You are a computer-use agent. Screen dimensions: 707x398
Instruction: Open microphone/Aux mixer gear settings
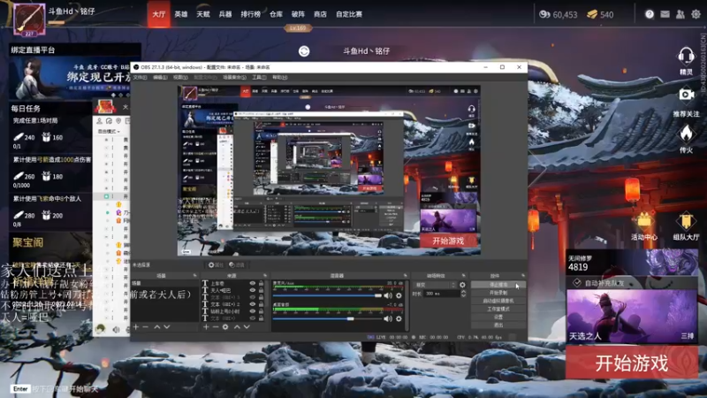pyautogui.click(x=399, y=295)
